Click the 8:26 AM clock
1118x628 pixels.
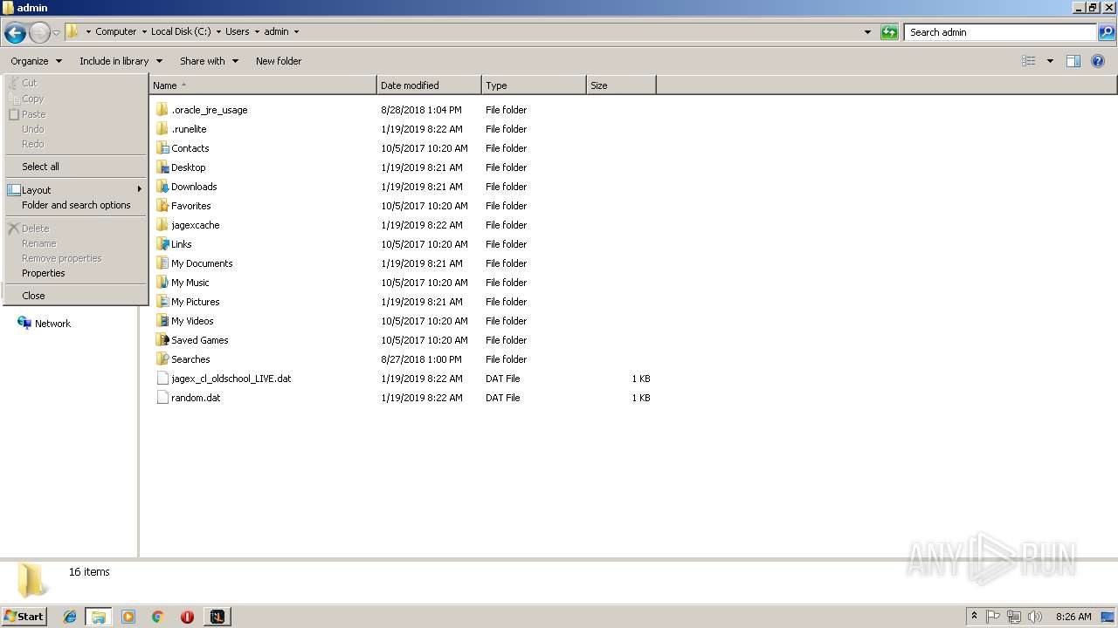coord(1073,617)
